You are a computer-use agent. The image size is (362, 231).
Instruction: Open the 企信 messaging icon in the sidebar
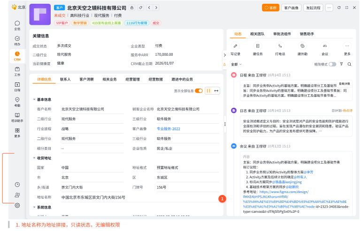17,23
